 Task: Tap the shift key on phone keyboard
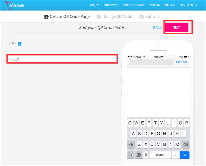(x=131, y=144)
